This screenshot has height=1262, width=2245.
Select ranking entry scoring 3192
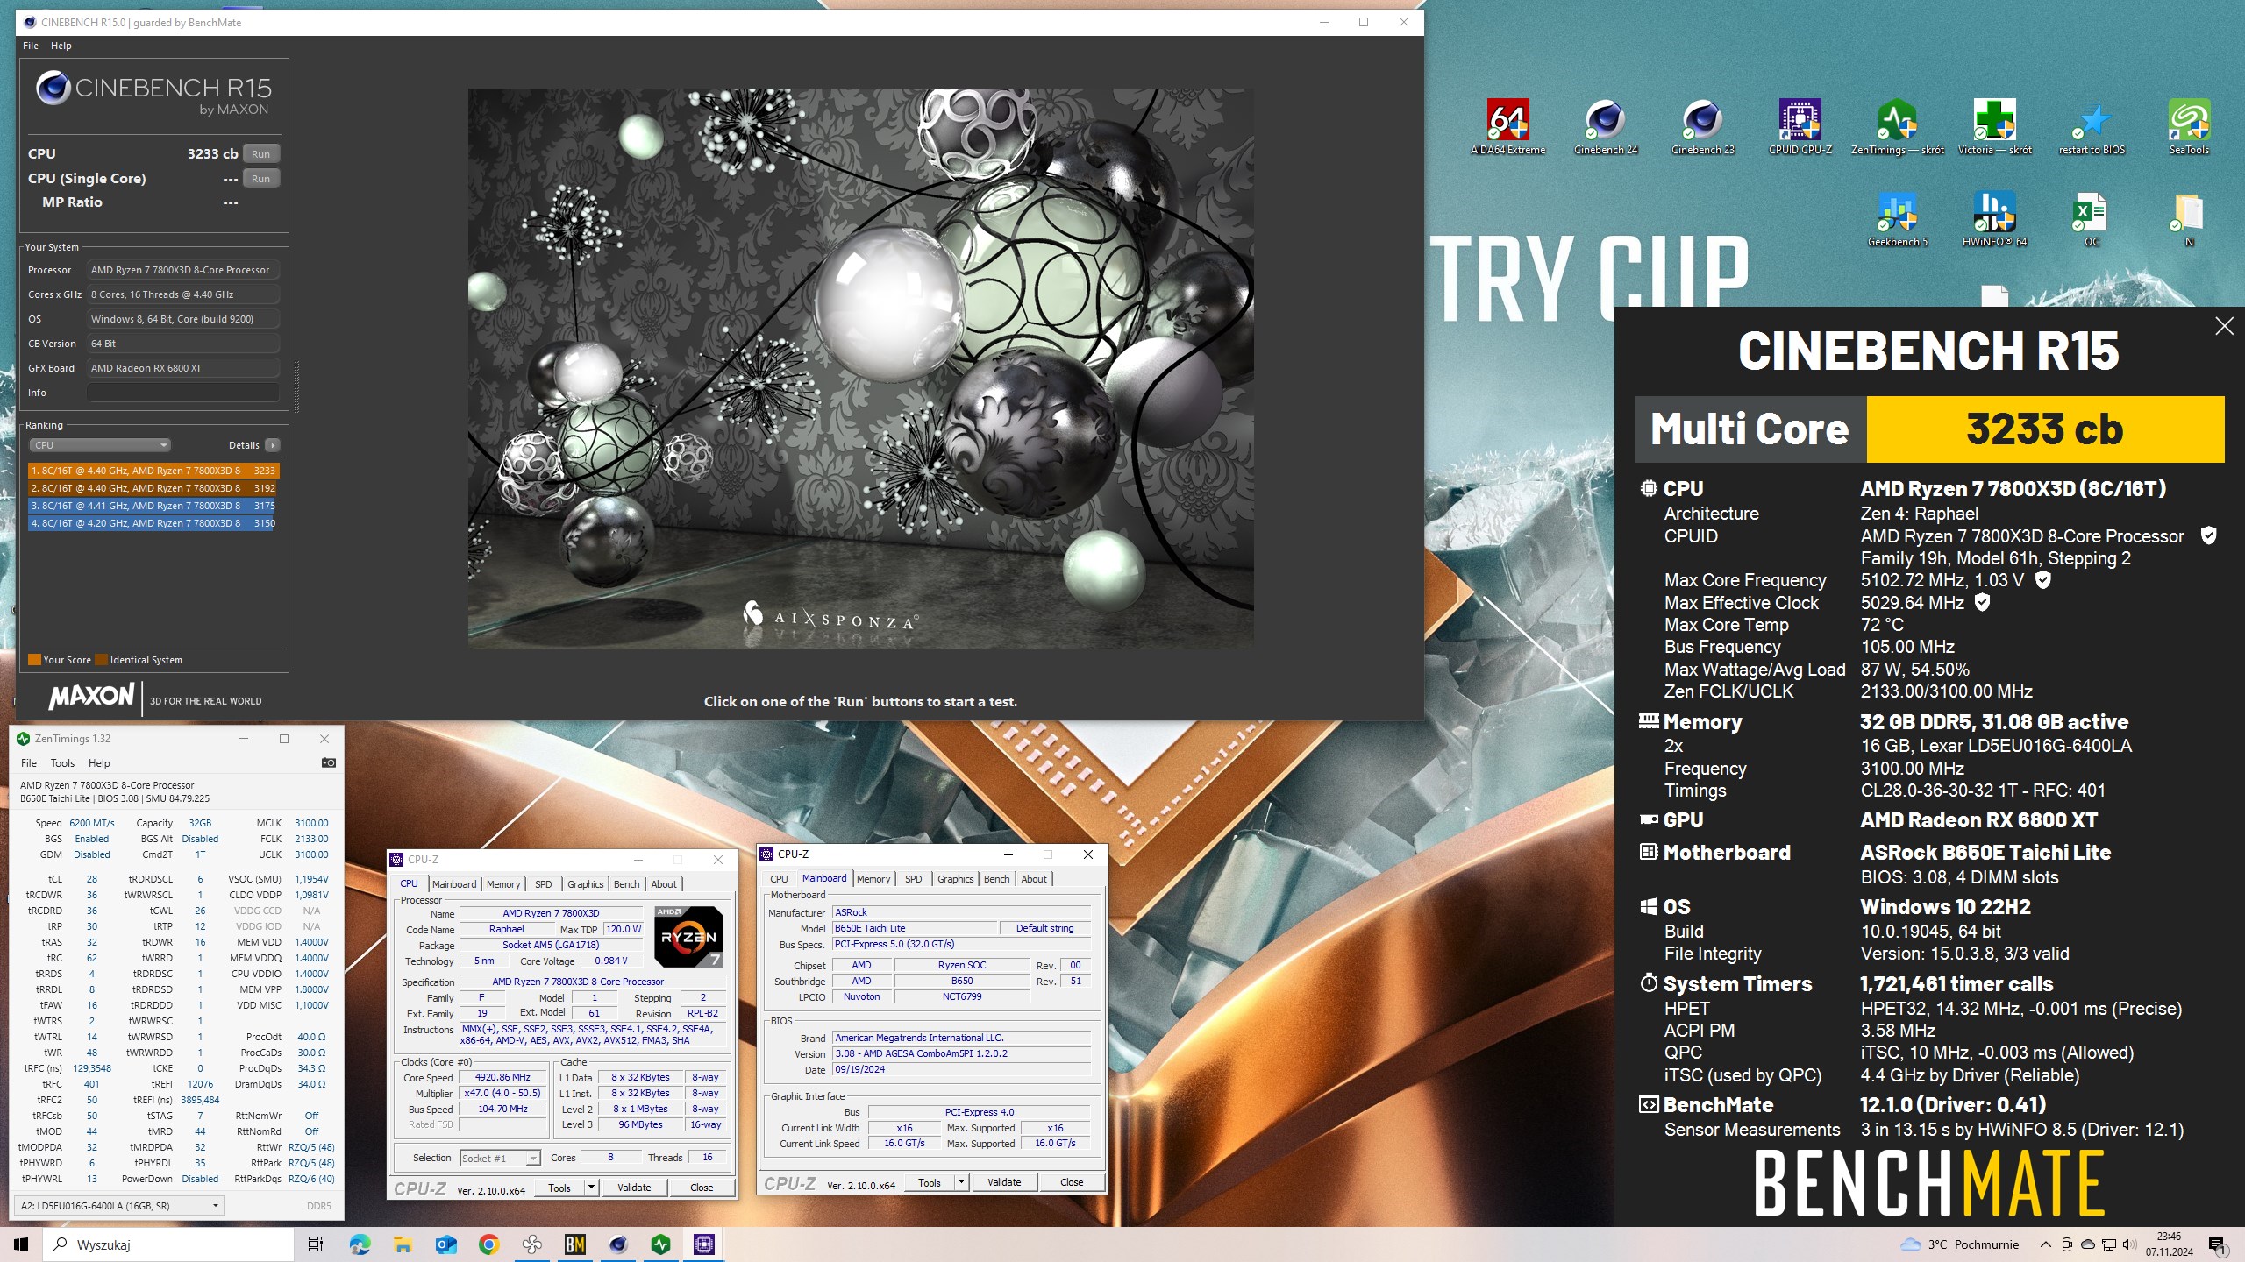[153, 488]
